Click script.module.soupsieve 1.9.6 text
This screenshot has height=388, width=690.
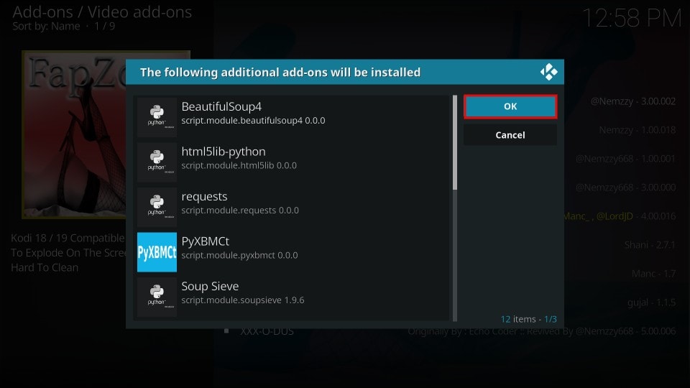242,300
